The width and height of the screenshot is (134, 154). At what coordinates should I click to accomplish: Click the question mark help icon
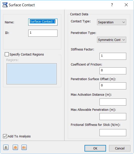coord(112,5)
